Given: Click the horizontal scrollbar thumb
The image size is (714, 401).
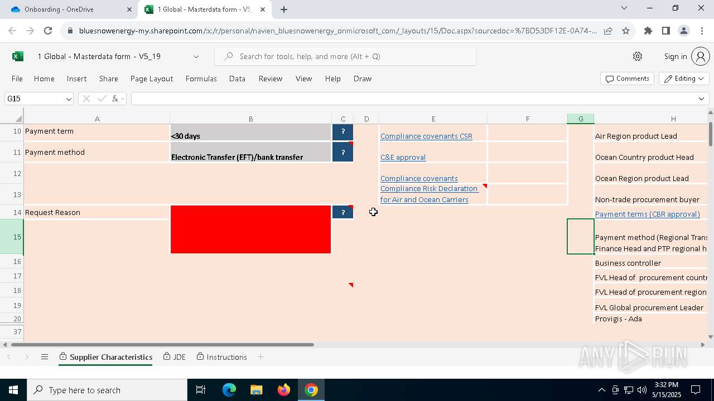Looking at the screenshot, I should coord(162,344).
